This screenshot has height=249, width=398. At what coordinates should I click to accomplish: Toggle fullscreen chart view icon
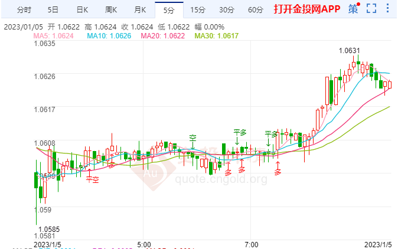click(x=371, y=8)
